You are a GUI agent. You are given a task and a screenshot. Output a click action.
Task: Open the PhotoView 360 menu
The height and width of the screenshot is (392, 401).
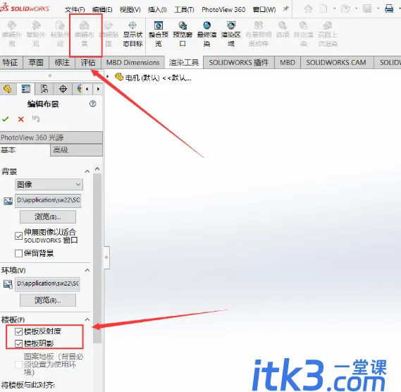[x=223, y=10]
